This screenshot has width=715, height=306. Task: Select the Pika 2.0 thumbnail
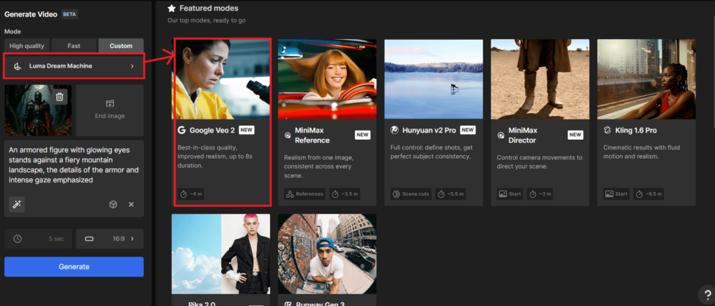221,254
